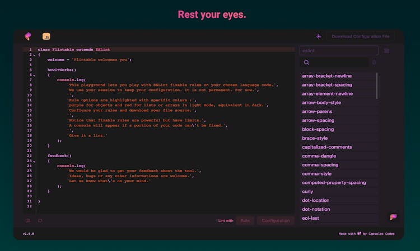
Task: Click the icon right of the eslint field
Action: pyautogui.click(x=386, y=51)
